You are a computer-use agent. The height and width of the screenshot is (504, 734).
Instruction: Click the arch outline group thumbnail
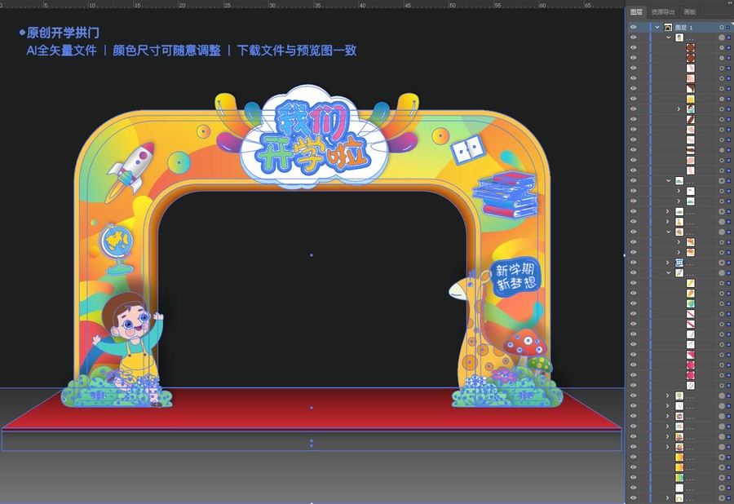pos(679,498)
